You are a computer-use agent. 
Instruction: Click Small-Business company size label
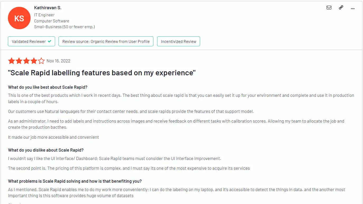pos(65,27)
